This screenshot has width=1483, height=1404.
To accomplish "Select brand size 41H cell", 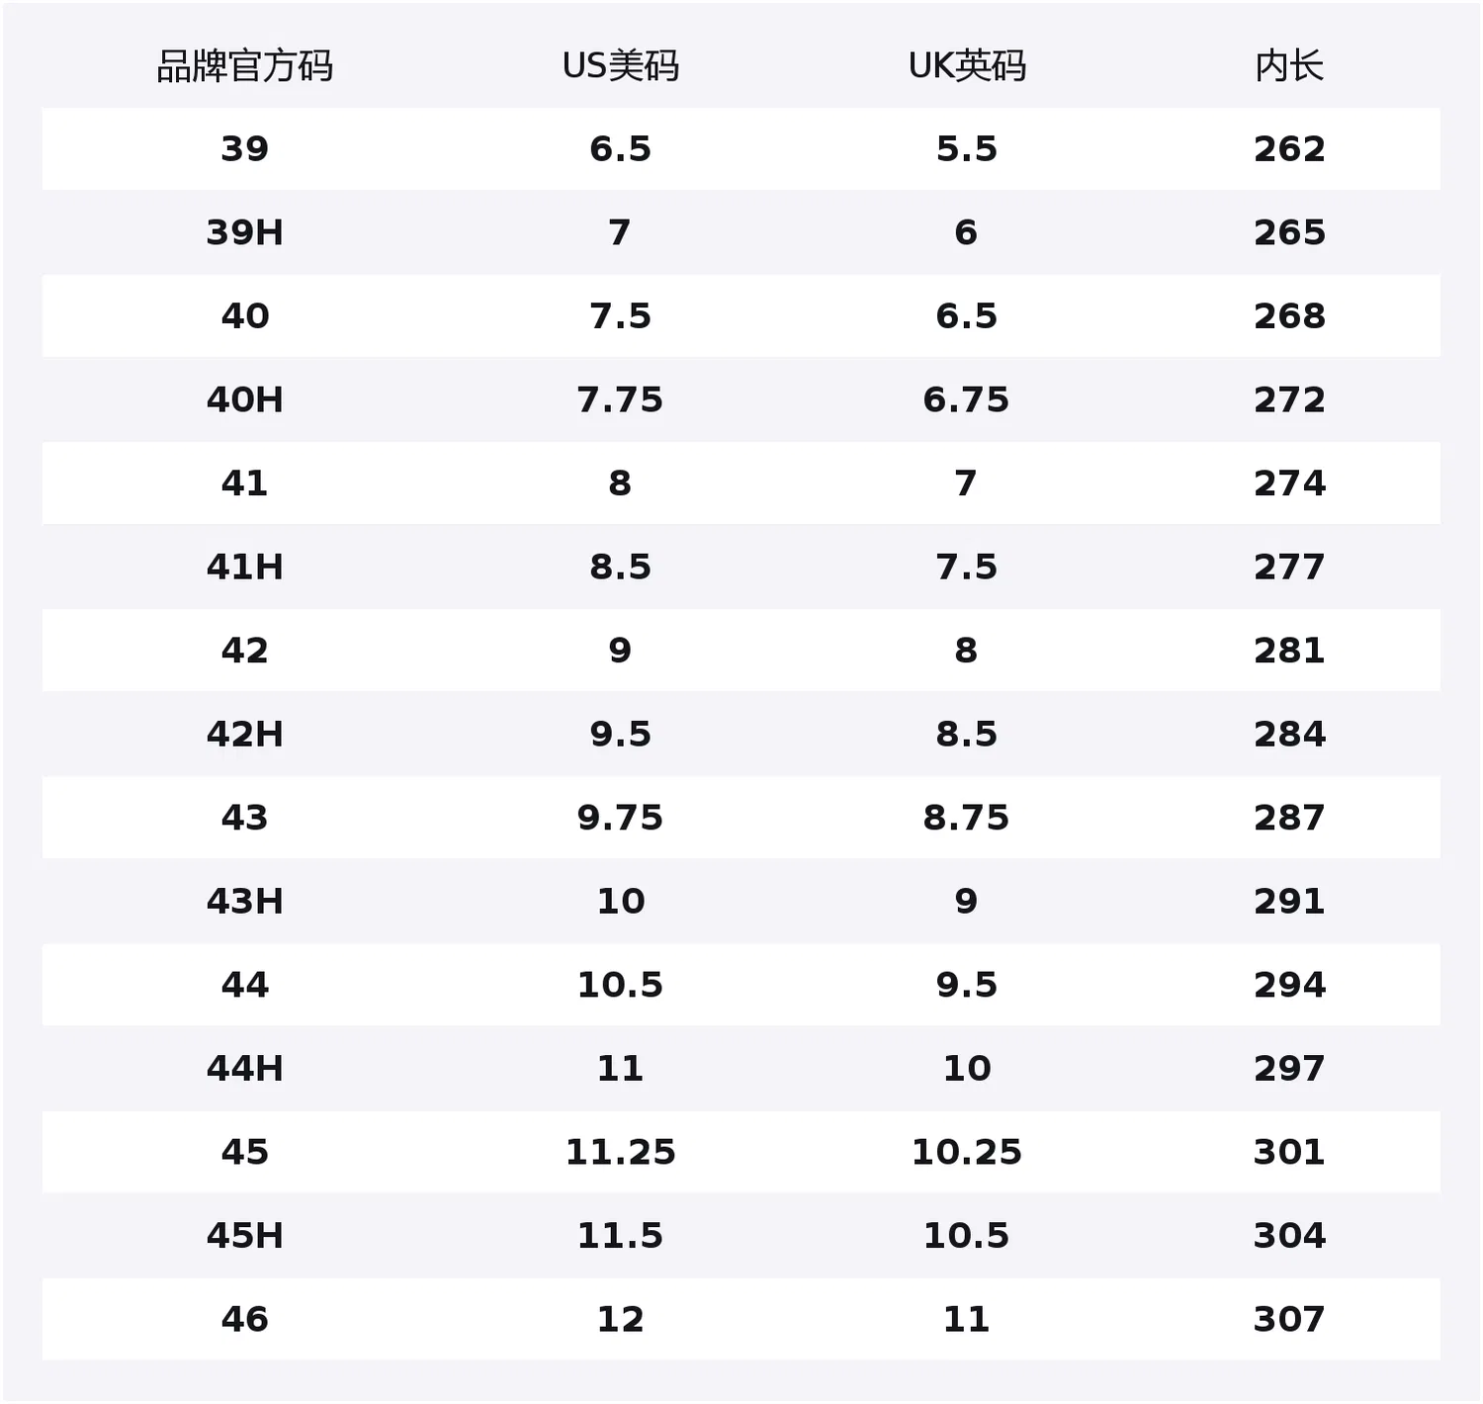I will 244,567.
